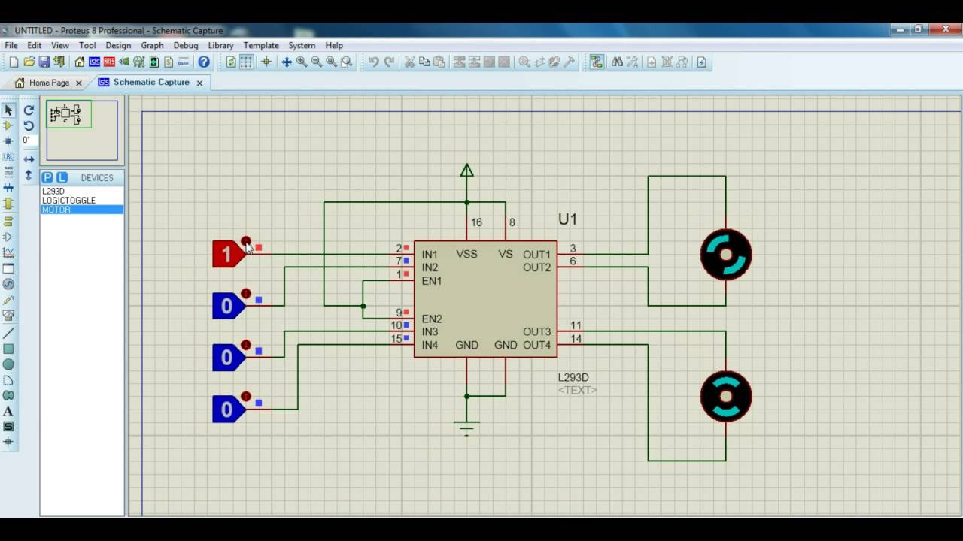Click the Rotate Anti-Clockwise icon
Viewport: 963px width, 541px height.
pyautogui.click(x=29, y=125)
